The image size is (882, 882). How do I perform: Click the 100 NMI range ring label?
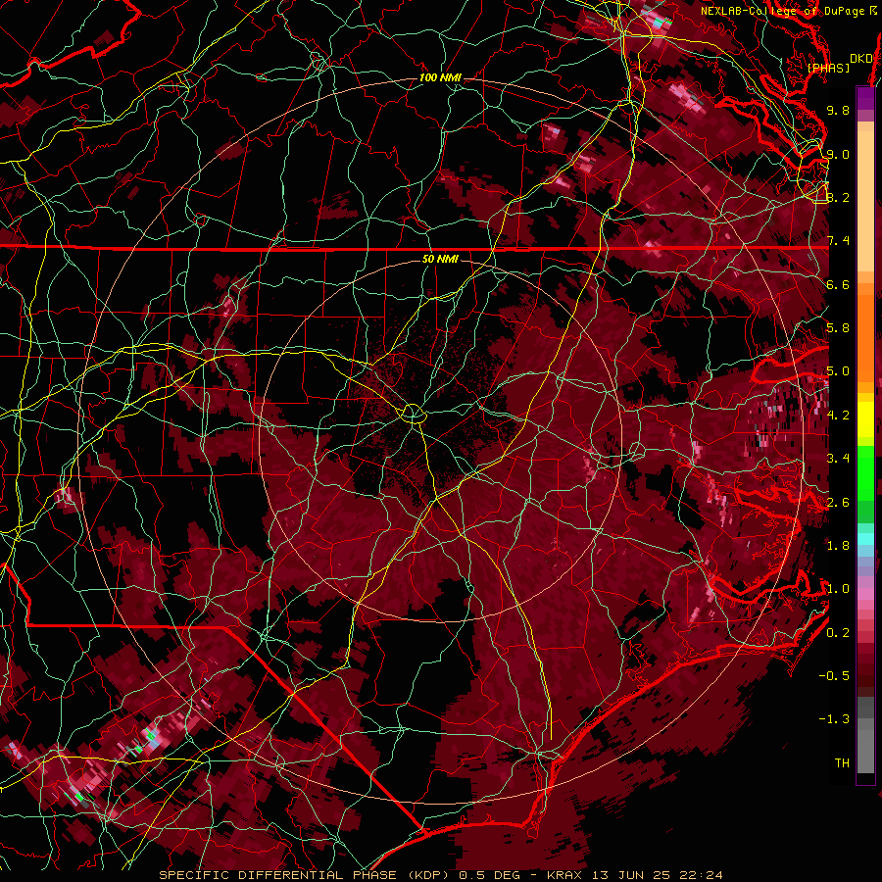[x=440, y=77]
